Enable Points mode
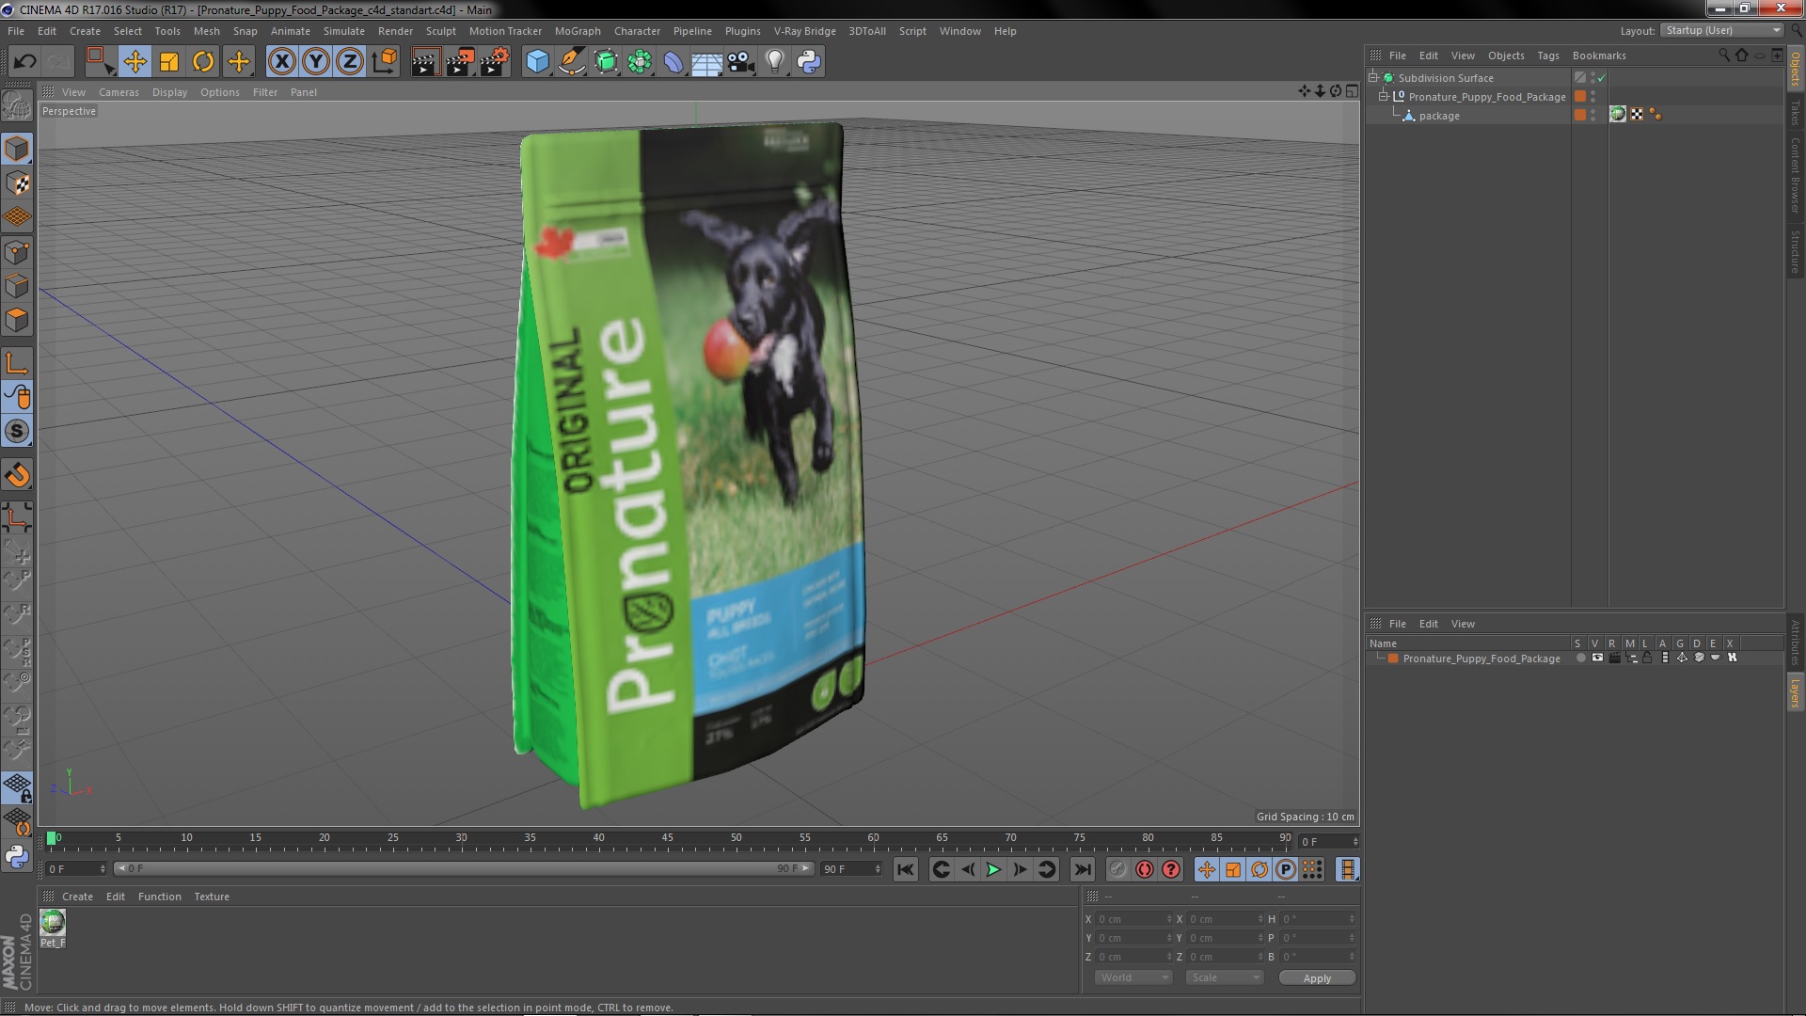Viewport: 1806px width, 1016px height. tap(17, 252)
